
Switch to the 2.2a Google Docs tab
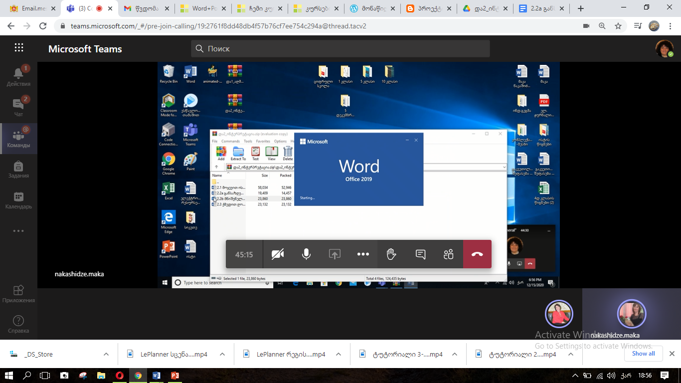point(541,8)
